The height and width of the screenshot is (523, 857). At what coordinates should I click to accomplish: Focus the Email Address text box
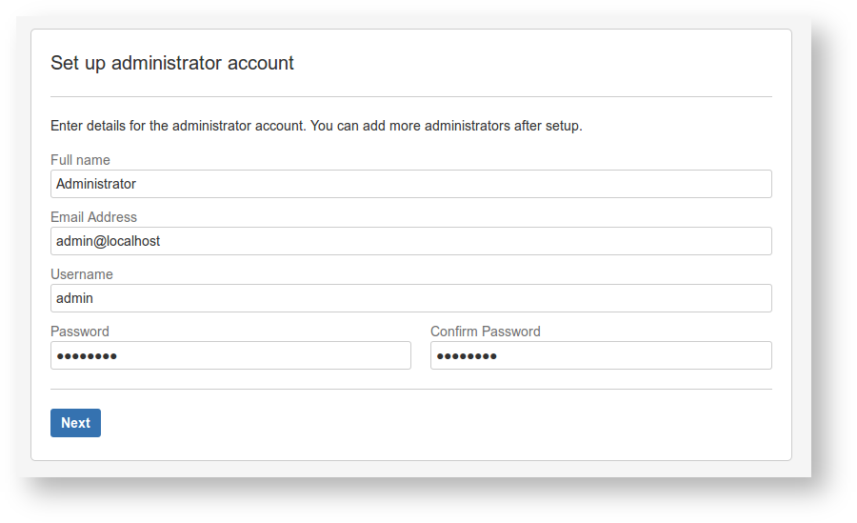click(x=410, y=241)
